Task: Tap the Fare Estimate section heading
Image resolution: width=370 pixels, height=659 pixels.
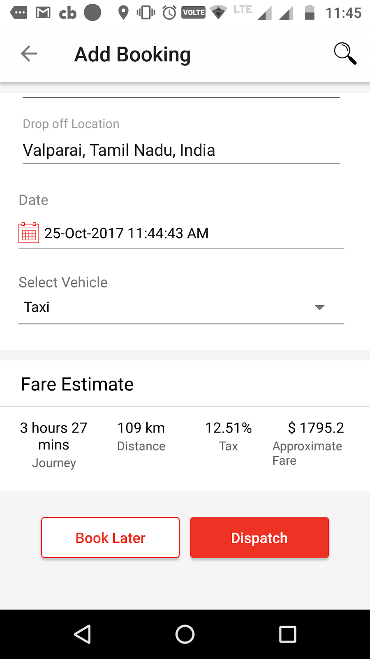Action: tap(77, 384)
